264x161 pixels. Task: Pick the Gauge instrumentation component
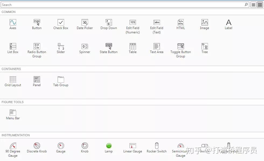(61, 148)
